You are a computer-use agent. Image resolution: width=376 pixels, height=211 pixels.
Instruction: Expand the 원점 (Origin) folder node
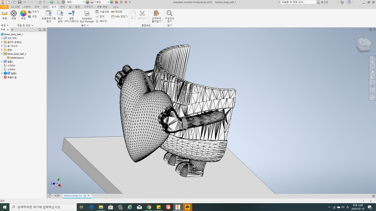click(x=2, y=50)
